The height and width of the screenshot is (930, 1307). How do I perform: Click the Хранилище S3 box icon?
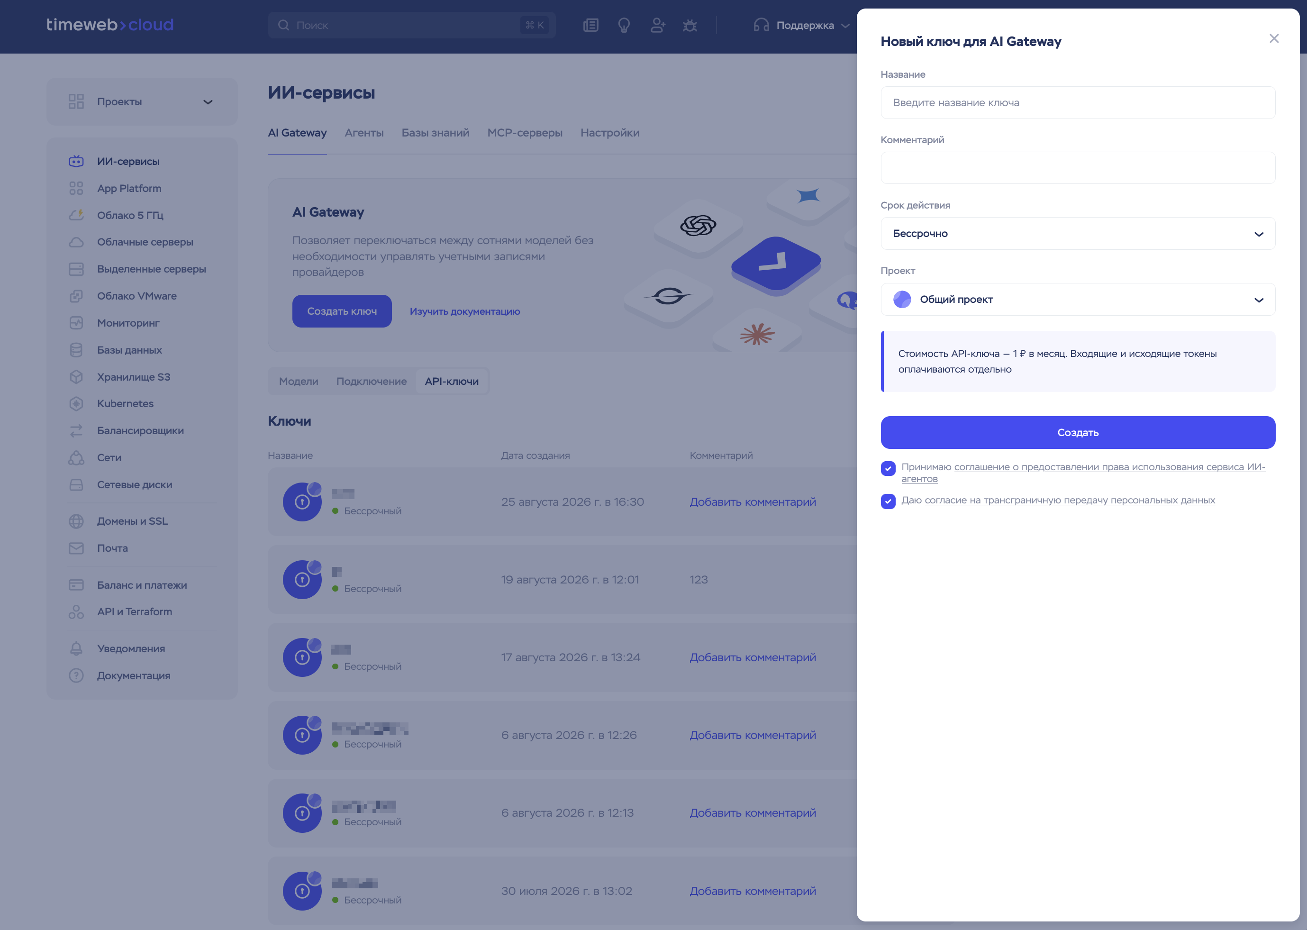pos(76,377)
